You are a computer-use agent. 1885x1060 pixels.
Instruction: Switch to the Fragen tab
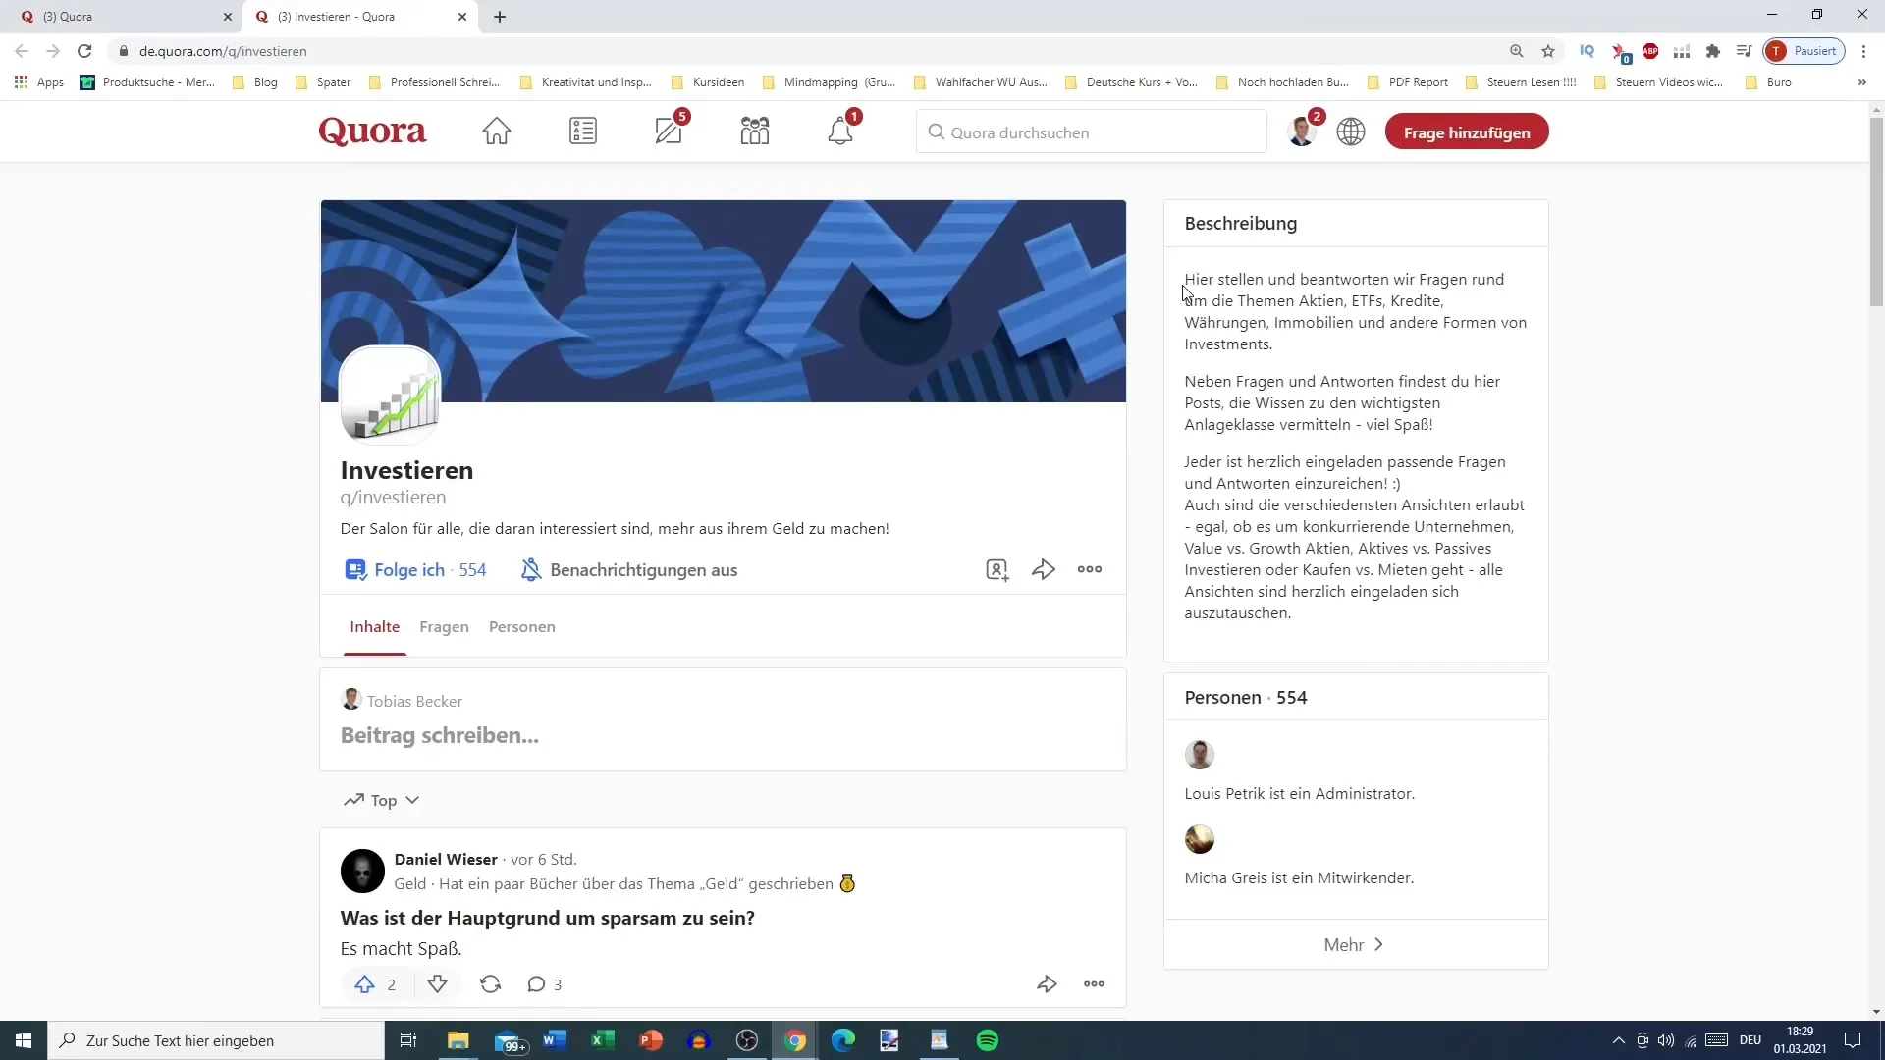pyautogui.click(x=446, y=628)
